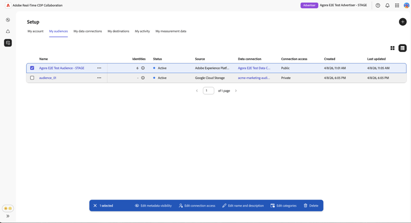
Task: Delete the selected audience
Action: point(311,205)
